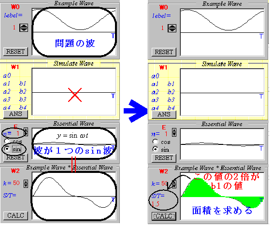Screen dimensions: 272x227
Task: Click the n= spinner in right Essential Wave
Action: (174, 132)
